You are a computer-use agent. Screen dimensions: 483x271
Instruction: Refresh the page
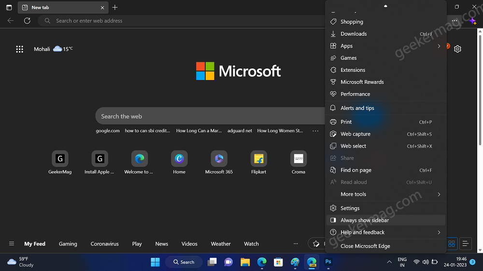click(x=27, y=21)
